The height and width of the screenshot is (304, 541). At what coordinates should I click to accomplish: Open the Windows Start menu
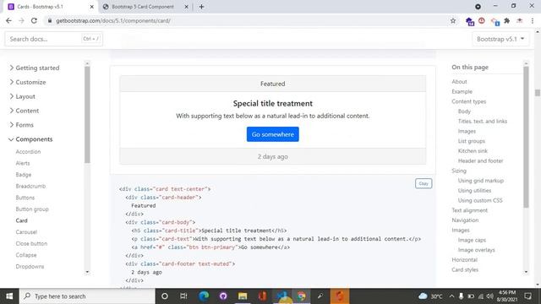tap(9, 296)
